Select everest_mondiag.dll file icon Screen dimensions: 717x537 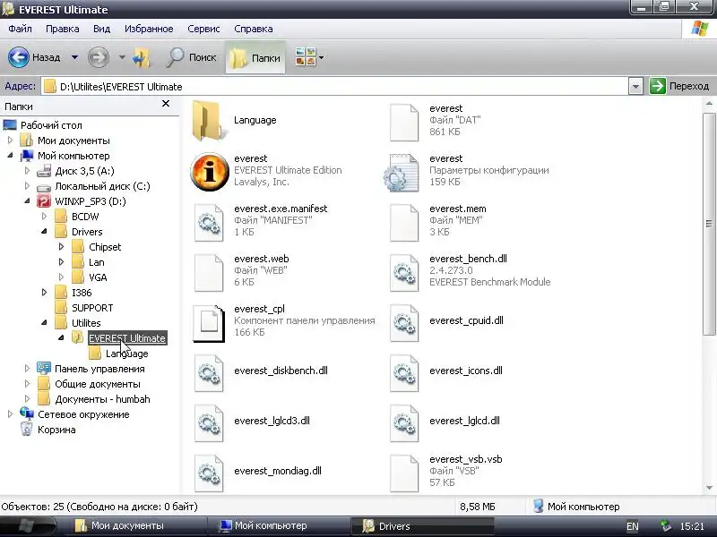click(209, 473)
